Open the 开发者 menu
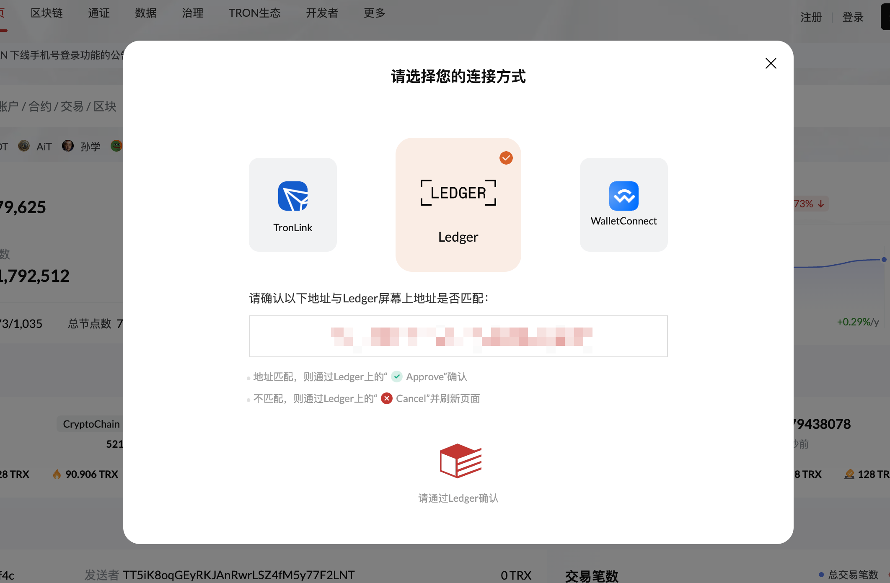This screenshot has width=890, height=583. (322, 13)
